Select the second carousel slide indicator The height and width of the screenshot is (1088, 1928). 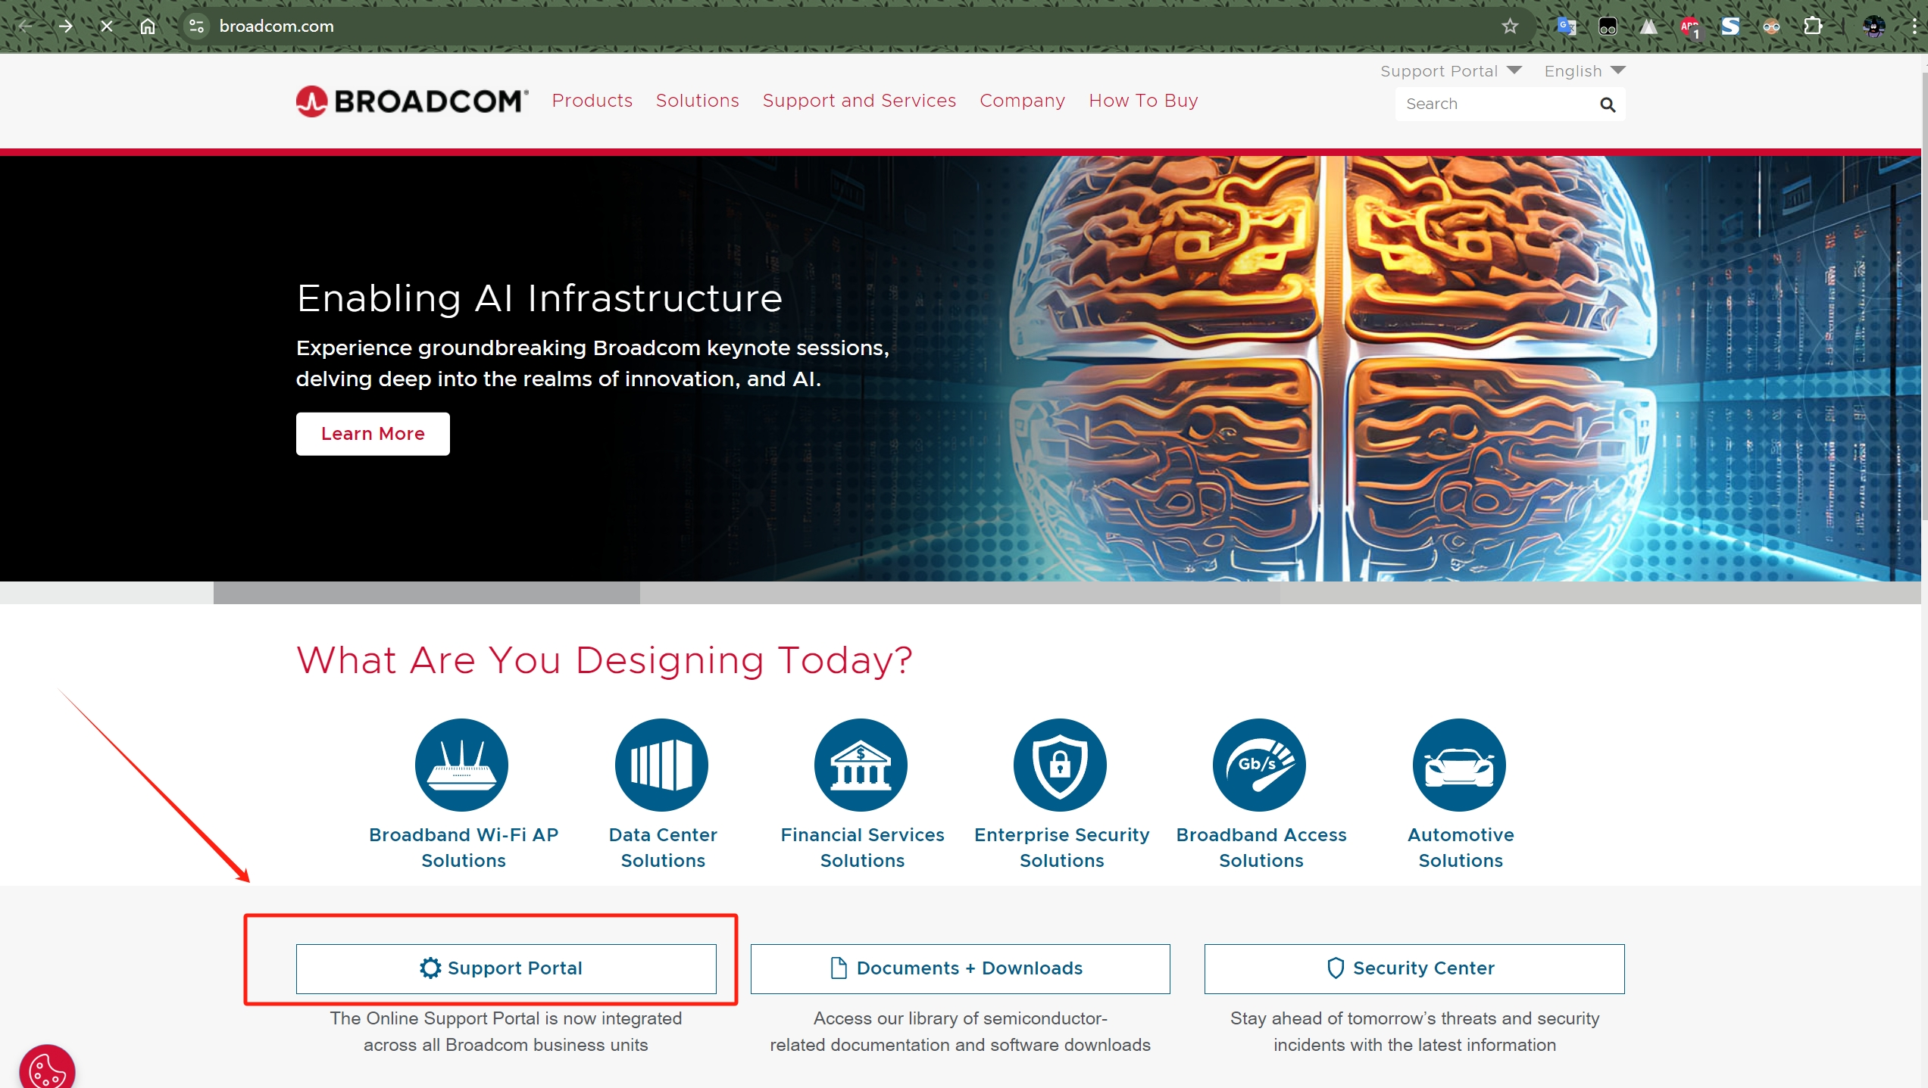point(959,593)
